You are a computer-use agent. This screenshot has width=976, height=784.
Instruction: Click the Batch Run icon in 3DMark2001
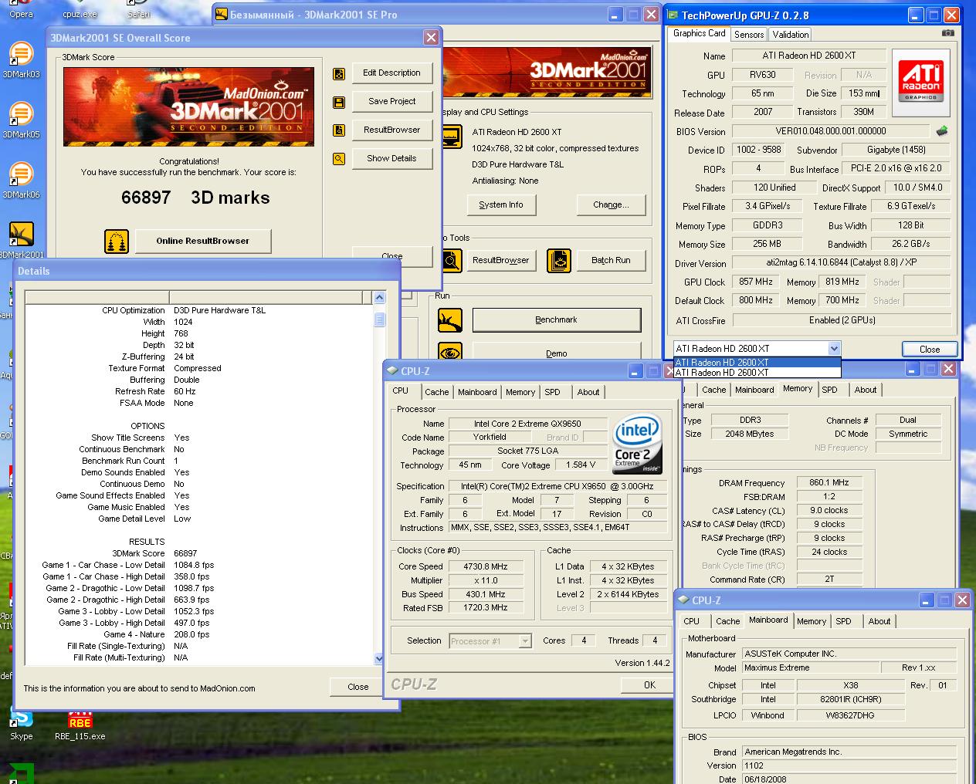[x=558, y=260]
